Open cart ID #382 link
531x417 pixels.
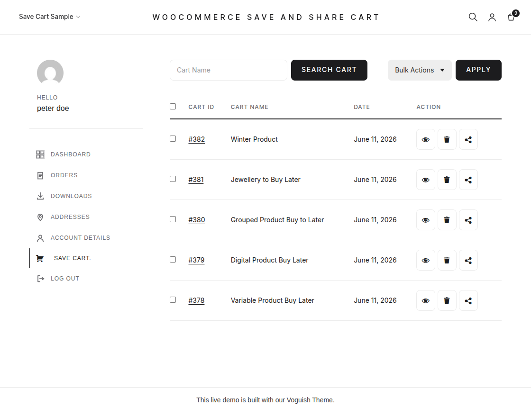pyautogui.click(x=196, y=139)
